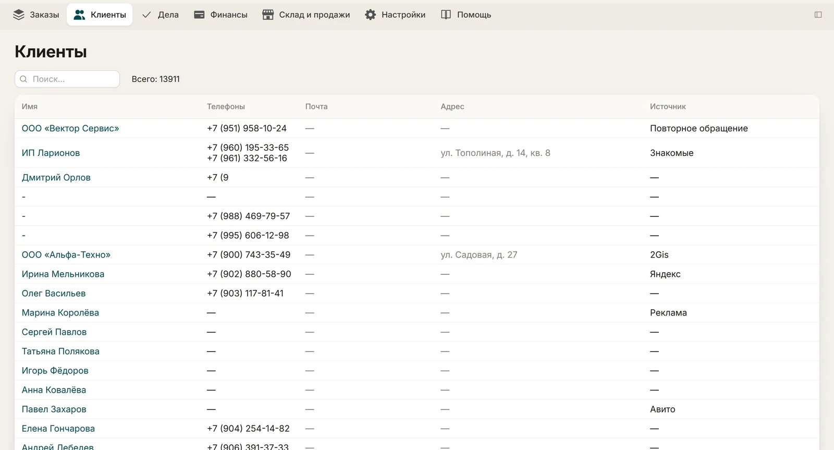The width and height of the screenshot is (834, 450).
Task: Click the 2Gis source cell
Action: pos(659,254)
